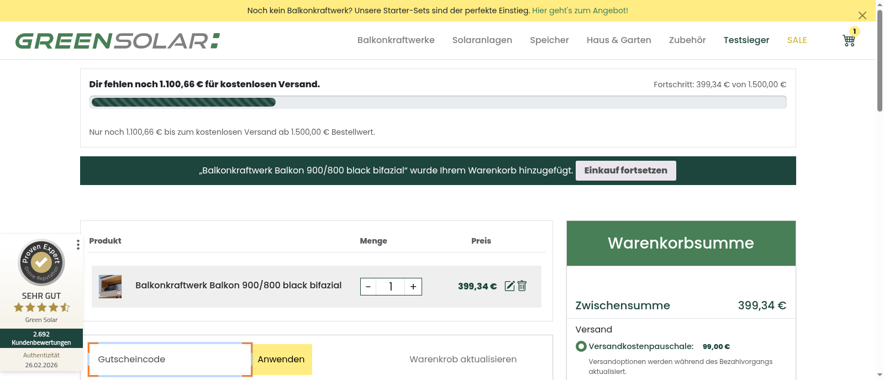Image resolution: width=884 pixels, height=380 pixels.
Task: Open the Zubehör menu
Action: coord(687,40)
